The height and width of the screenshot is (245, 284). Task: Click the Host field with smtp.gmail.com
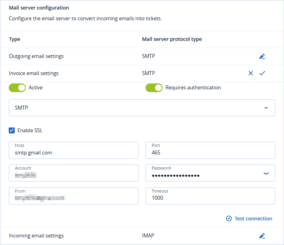pos(73,150)
